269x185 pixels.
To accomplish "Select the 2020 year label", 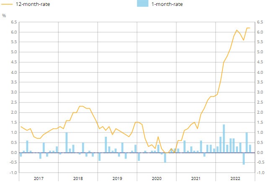I will pos(156,178).
